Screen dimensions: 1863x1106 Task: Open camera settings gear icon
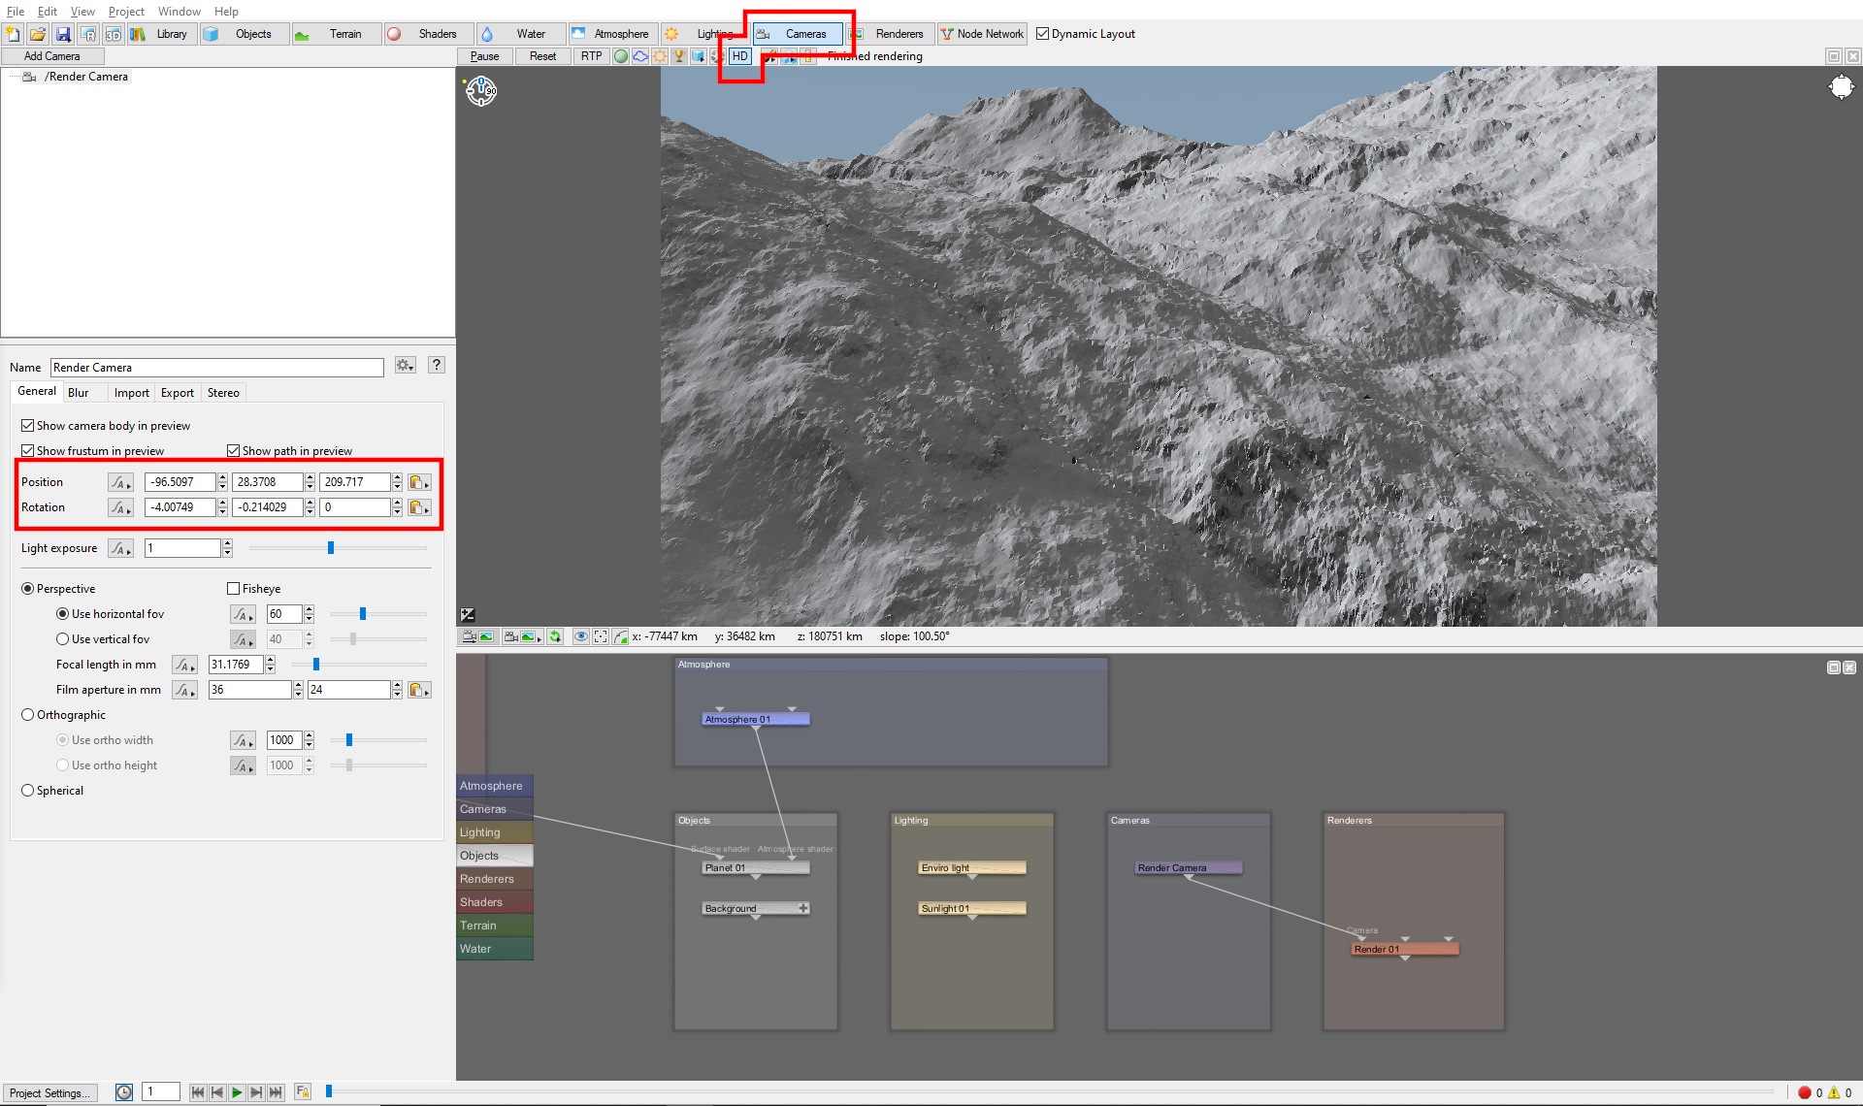pyautogui.click(x=406, y=366)
